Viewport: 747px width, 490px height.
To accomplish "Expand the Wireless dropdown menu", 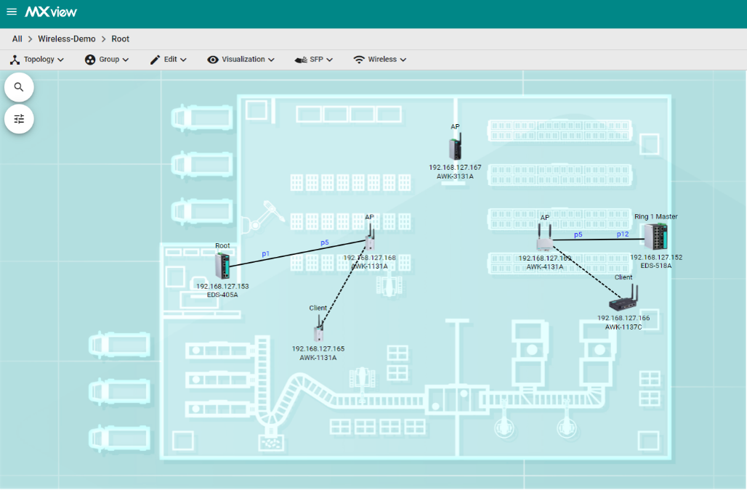I will click(380, 60).
